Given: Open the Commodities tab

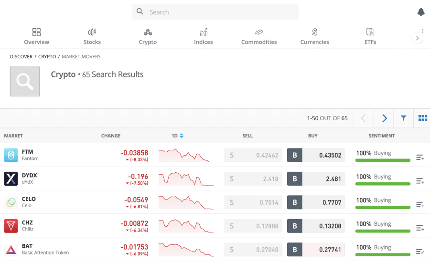Looking at the screenshot, I should (x=259, y=36).
